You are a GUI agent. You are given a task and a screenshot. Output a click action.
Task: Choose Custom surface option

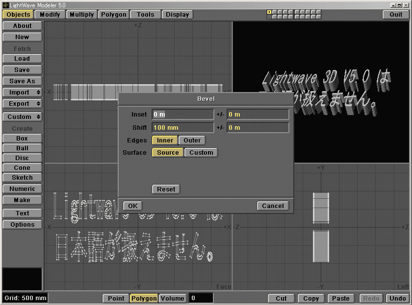click(x=201, y=153)
